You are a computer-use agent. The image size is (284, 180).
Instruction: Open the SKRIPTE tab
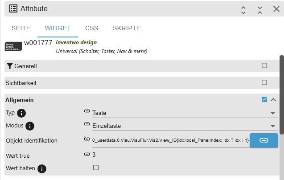coord(127,28)
